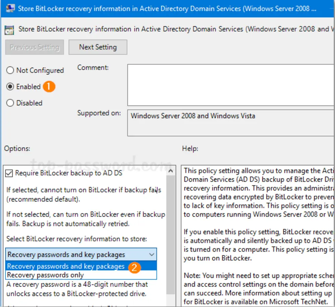Choose Recovery passwords only option
The height and width of the screenshot is (307, 335).
[81, 275]
